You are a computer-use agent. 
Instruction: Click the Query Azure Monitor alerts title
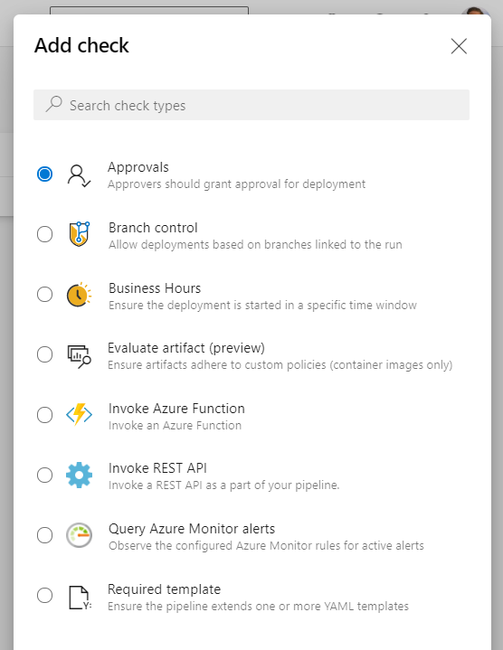[192, 529]
